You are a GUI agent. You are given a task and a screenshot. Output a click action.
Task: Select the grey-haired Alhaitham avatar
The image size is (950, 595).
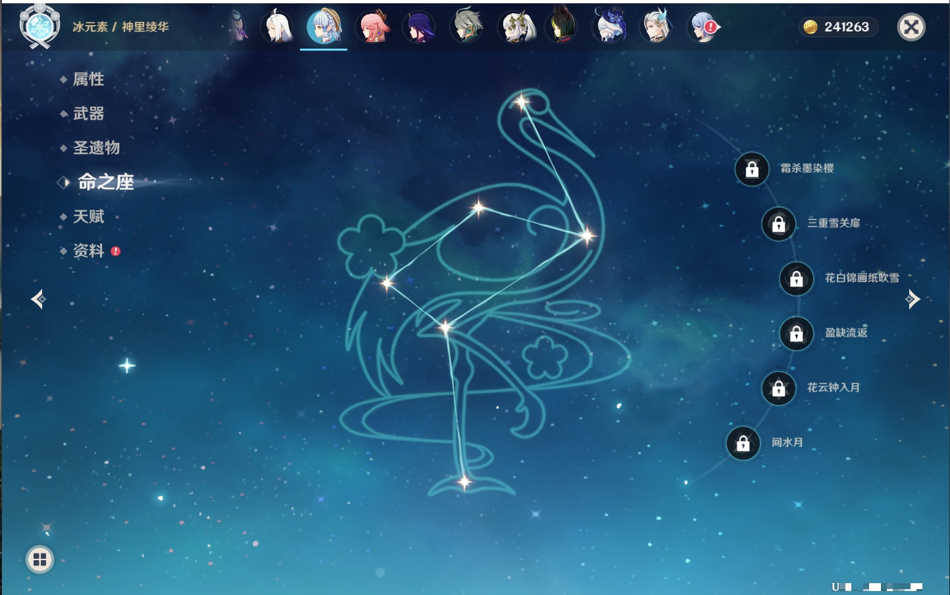467,28
